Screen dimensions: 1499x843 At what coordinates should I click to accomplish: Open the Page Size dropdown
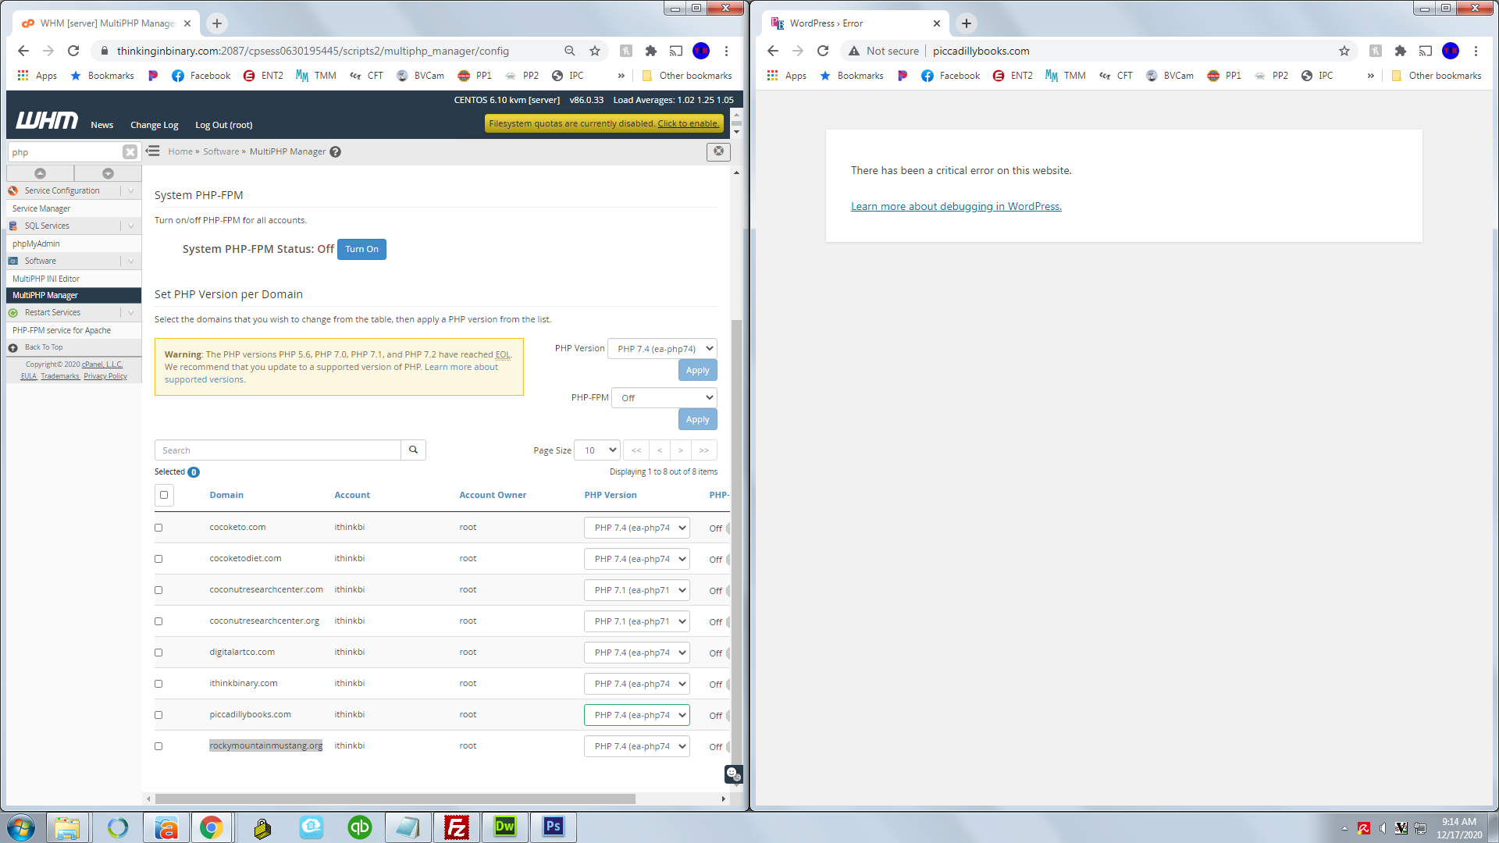point(597,450)
